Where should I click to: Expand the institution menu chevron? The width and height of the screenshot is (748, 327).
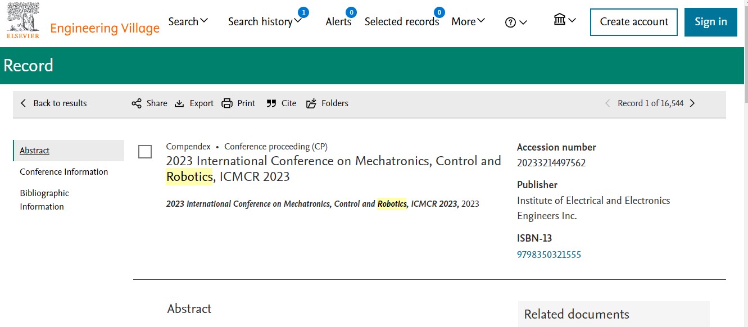coord(572,21)
